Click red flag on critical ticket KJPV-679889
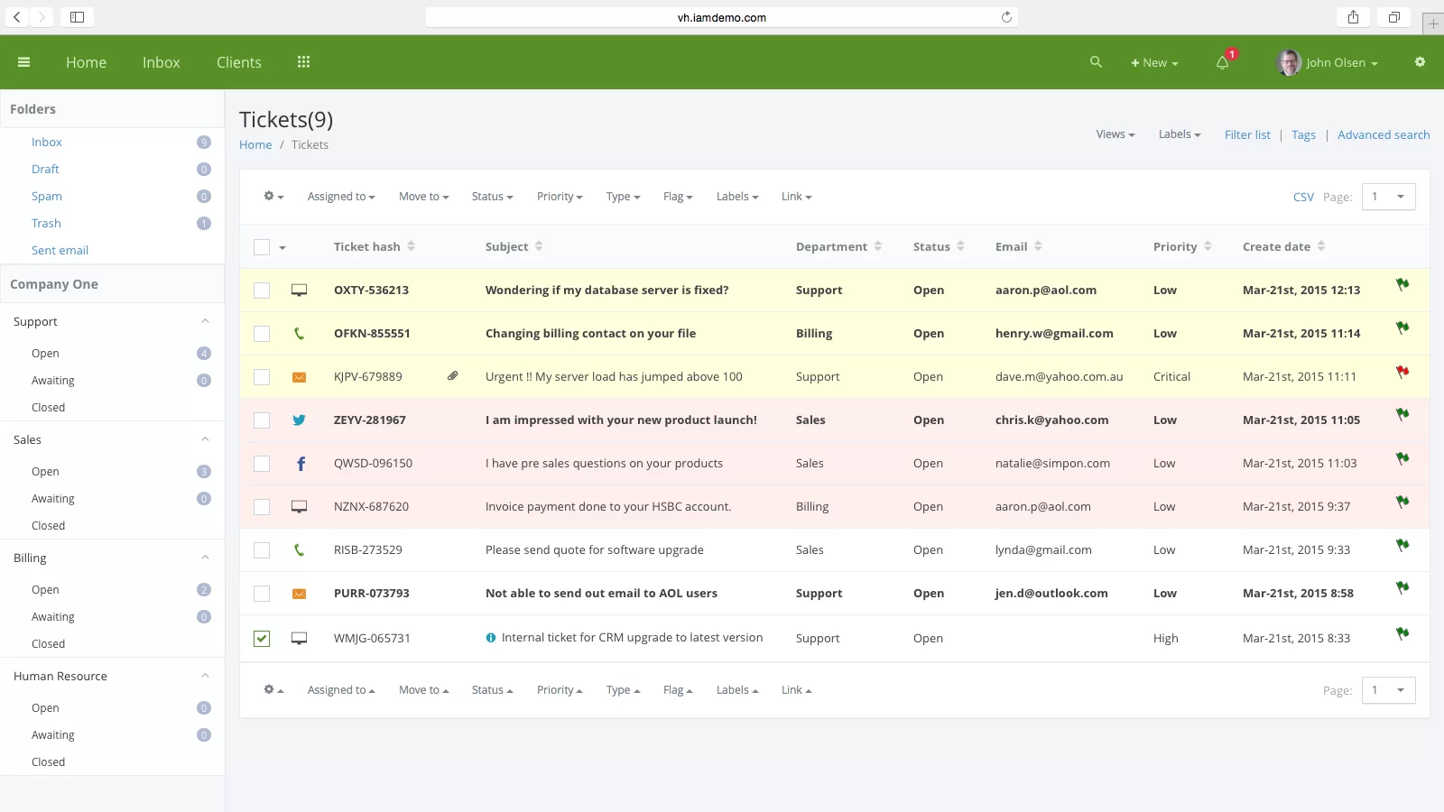The width and height of the screenshot is (1444, 812). click(x=1402, y=372)
